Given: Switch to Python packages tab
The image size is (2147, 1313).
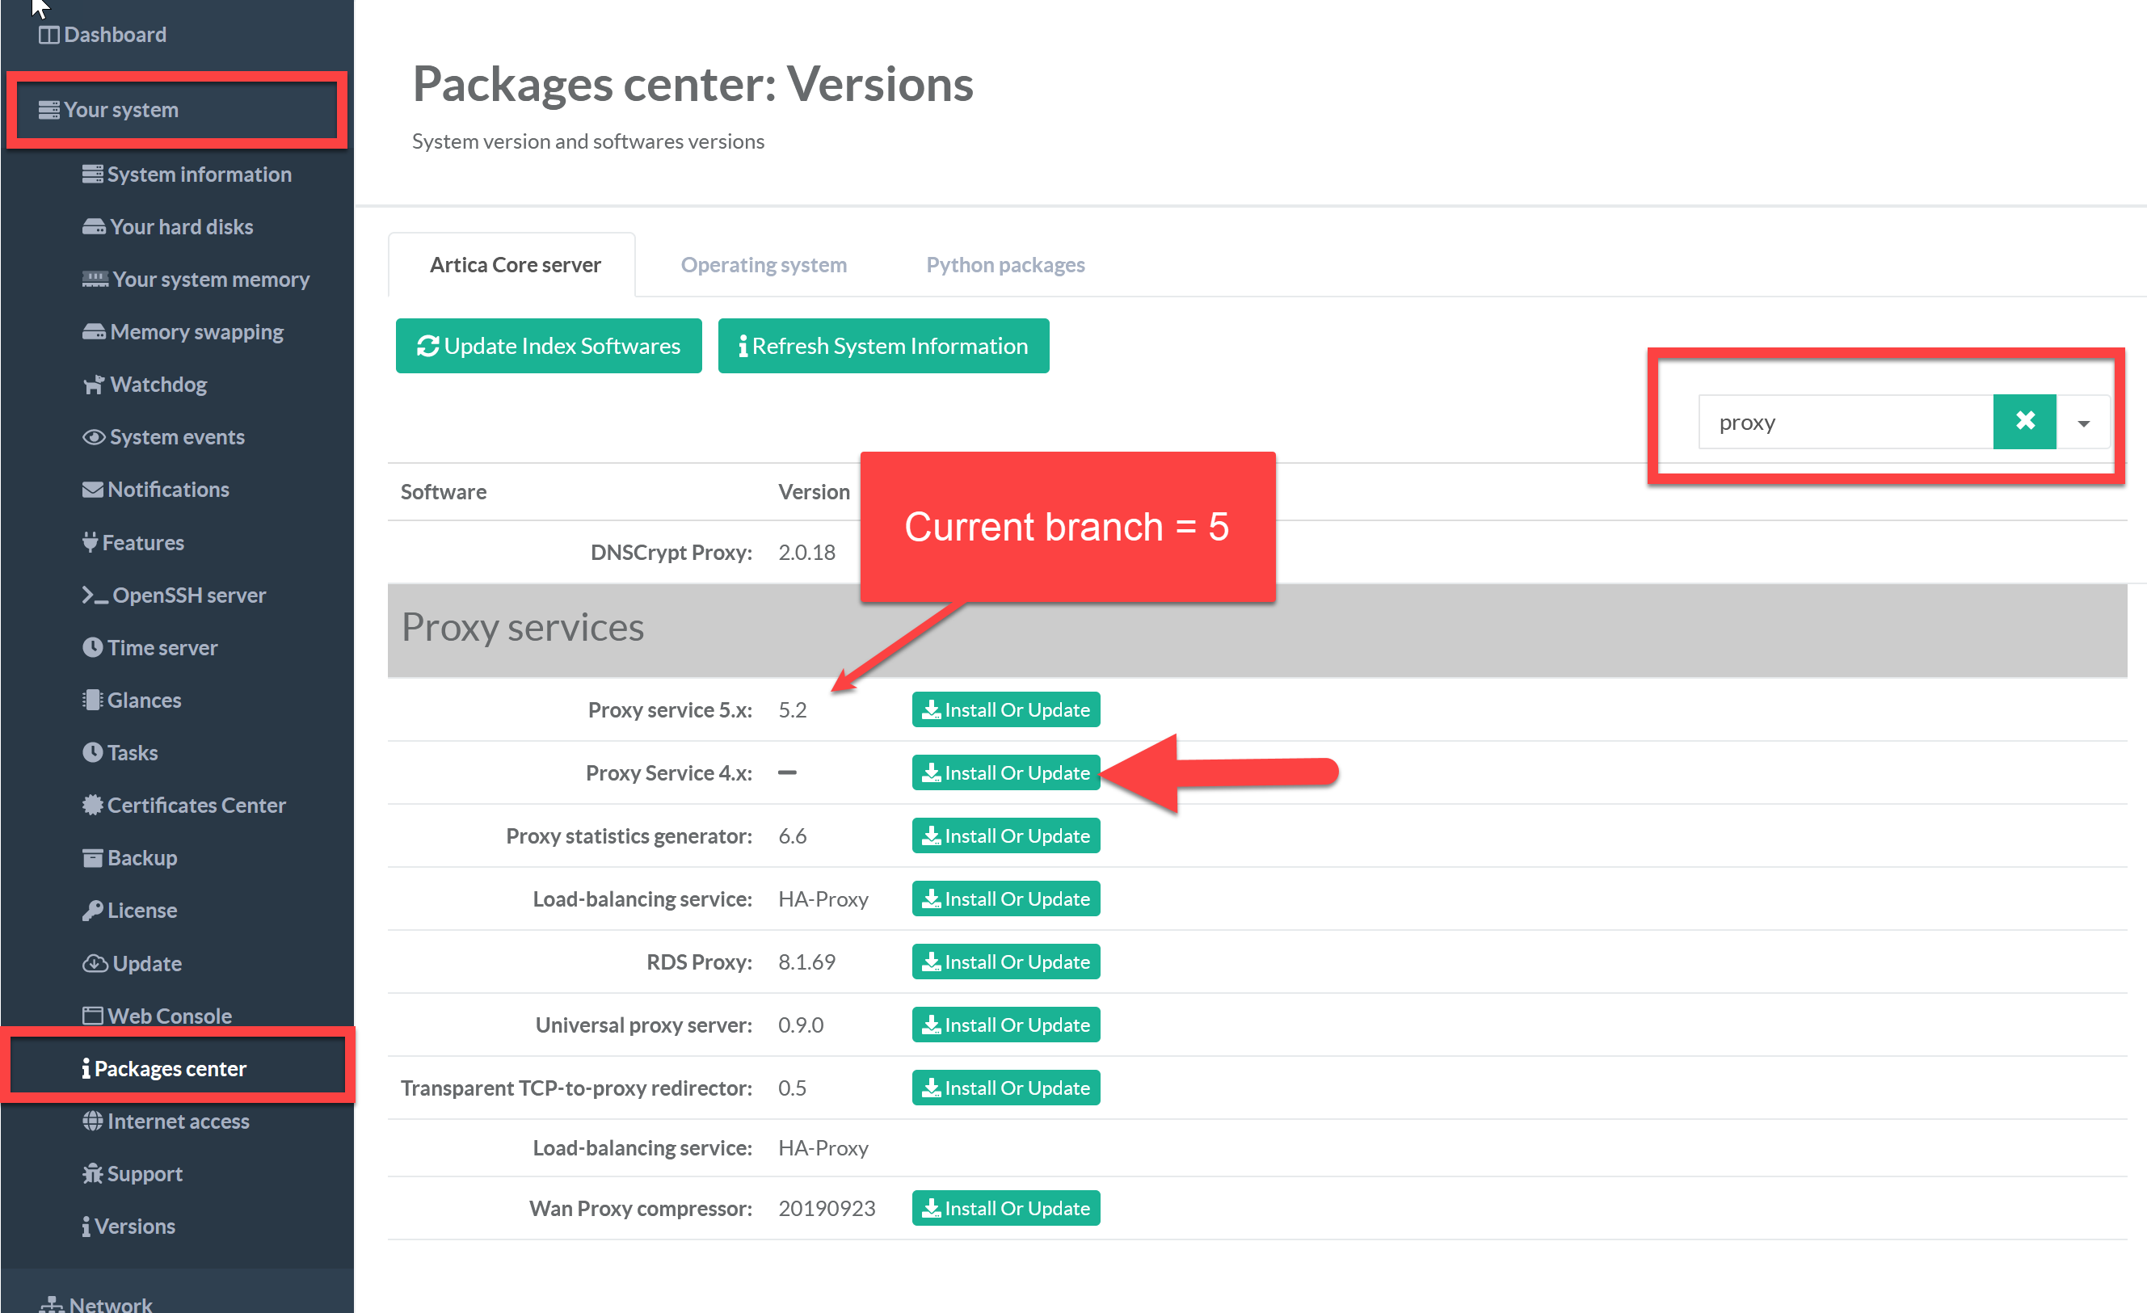Looking at the screenshot, I should point(1004,265).
